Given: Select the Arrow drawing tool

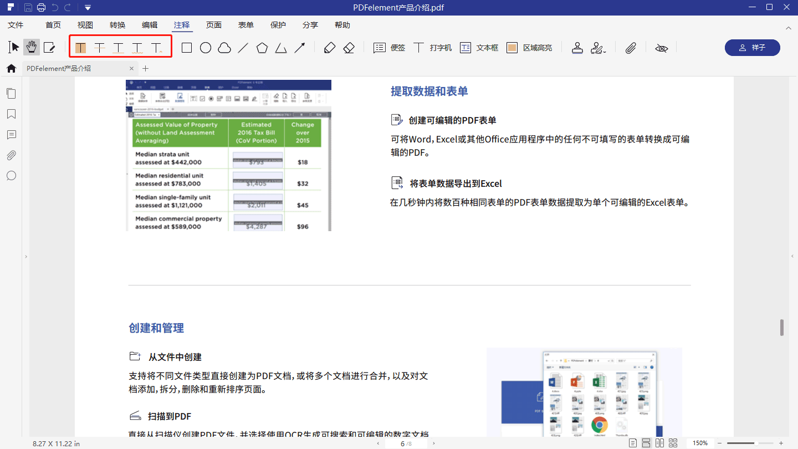Looking at the screenshot, I should coord(300,48).
